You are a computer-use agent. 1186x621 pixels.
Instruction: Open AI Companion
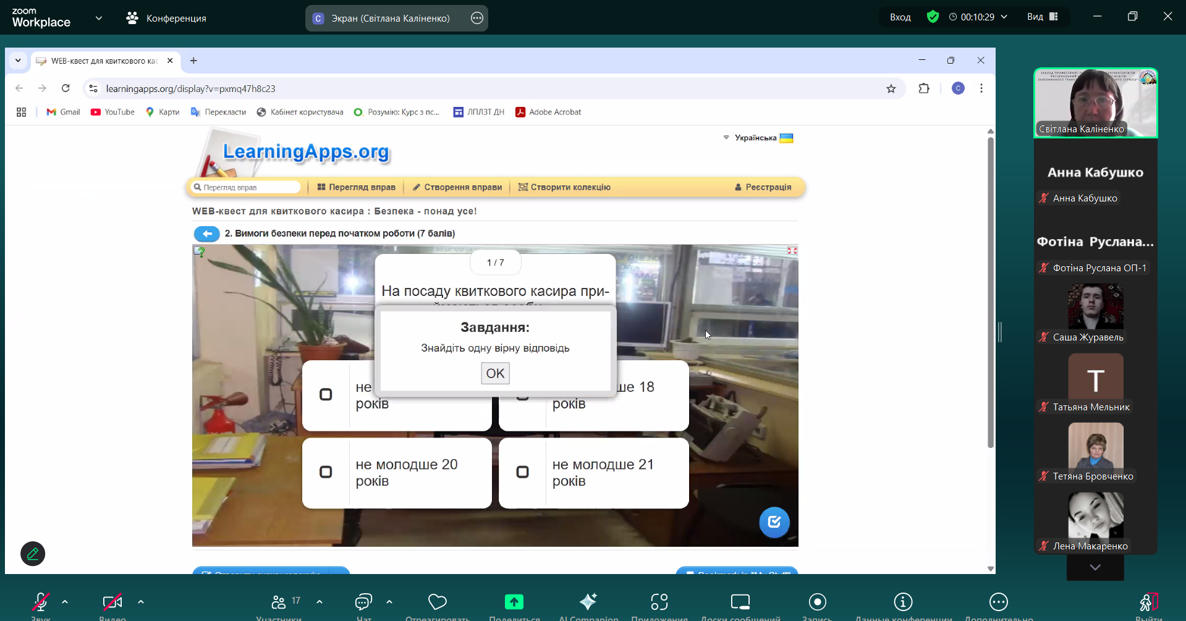pyautogui.click(x=588, y=604)
